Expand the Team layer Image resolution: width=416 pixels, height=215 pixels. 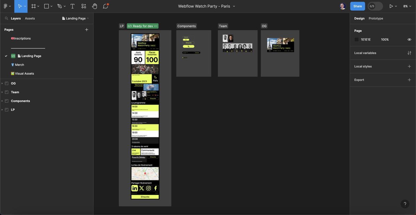click(2, 92)
